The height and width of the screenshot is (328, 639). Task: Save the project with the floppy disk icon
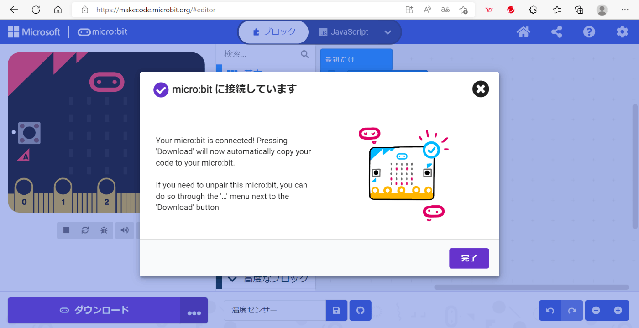point(336,310)
